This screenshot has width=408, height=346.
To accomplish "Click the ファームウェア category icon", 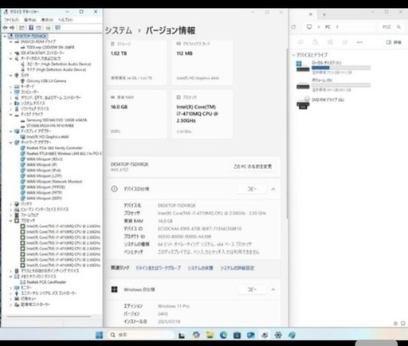I will coord(17,215).
